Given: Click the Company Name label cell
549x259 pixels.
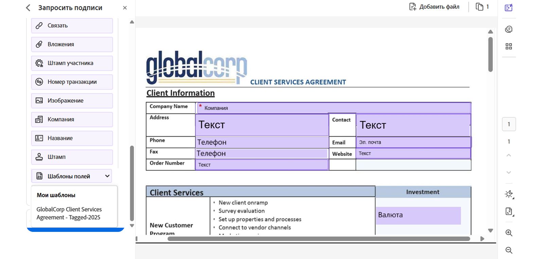Looking at the screenshot, I should click(x=171, y=108).
